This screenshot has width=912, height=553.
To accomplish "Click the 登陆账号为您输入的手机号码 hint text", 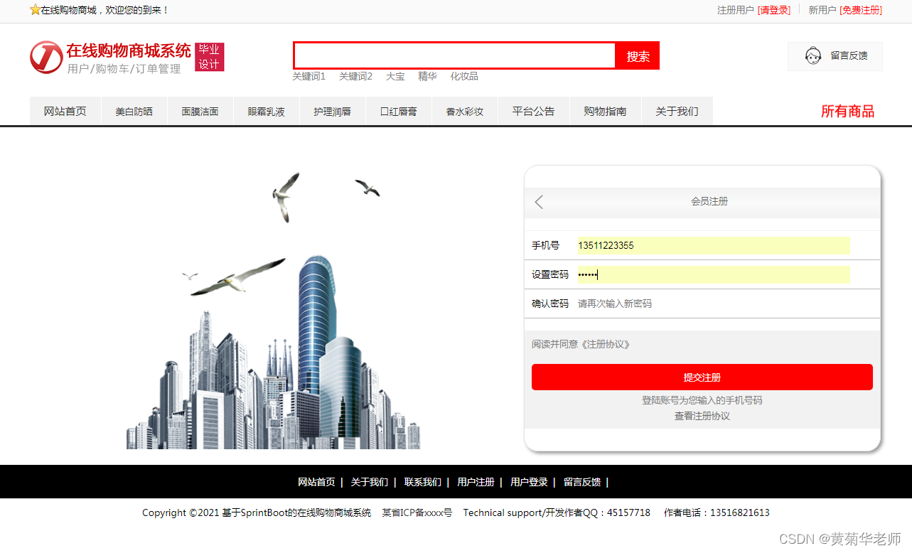I will pos(702,400).
